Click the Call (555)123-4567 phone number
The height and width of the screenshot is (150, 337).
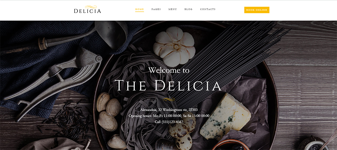click(x=169, y=122)
